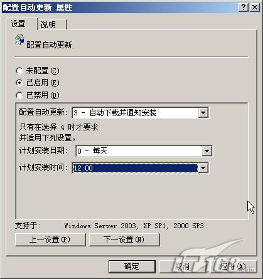Click the policy icon beside 配置自动更新 heading

tap(19, 39)
